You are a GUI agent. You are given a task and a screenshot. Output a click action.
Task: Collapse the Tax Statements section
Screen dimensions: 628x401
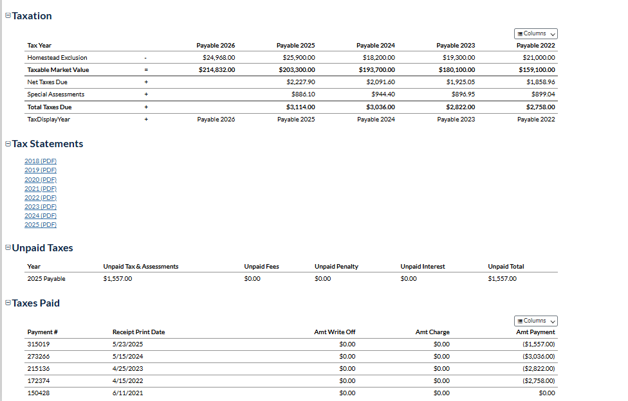tap(8, 144)
